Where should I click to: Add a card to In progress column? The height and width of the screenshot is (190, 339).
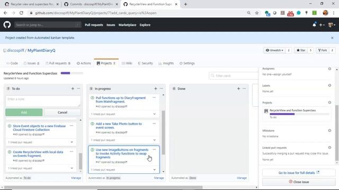pos(155,89)
